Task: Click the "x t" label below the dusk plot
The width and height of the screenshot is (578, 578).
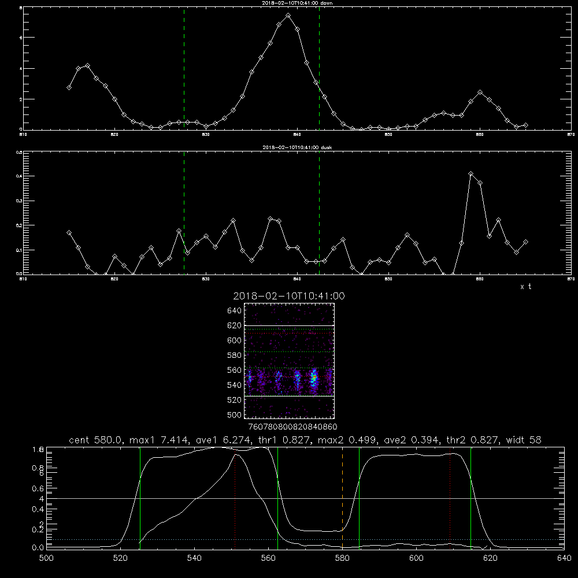Action: [525, 287]
